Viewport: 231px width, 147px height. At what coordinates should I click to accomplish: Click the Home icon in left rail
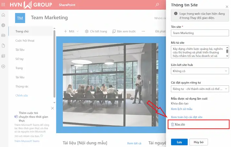[x=3, y=15]
